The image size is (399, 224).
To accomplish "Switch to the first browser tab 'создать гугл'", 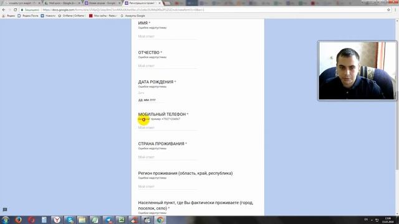I will coord(22,3).
